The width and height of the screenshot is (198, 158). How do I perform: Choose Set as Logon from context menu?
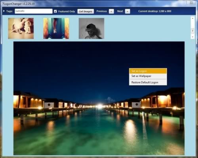pos(148,71)
